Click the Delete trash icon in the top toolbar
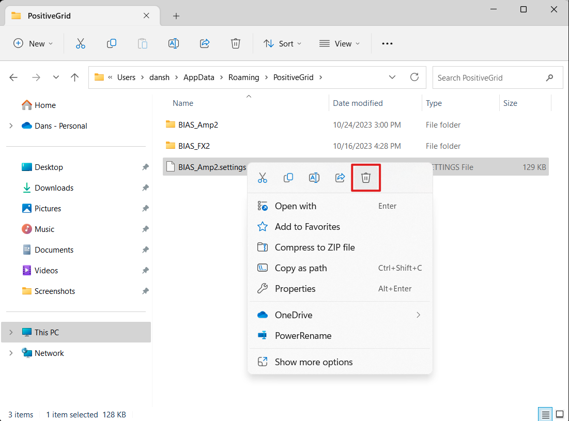 click(236, 43)
